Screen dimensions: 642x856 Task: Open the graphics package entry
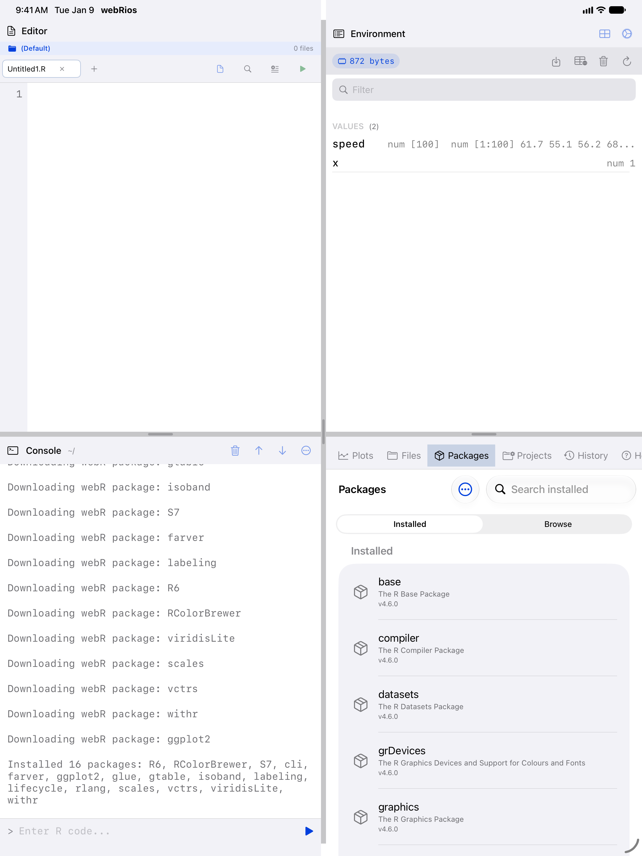[x=484, y=817]
